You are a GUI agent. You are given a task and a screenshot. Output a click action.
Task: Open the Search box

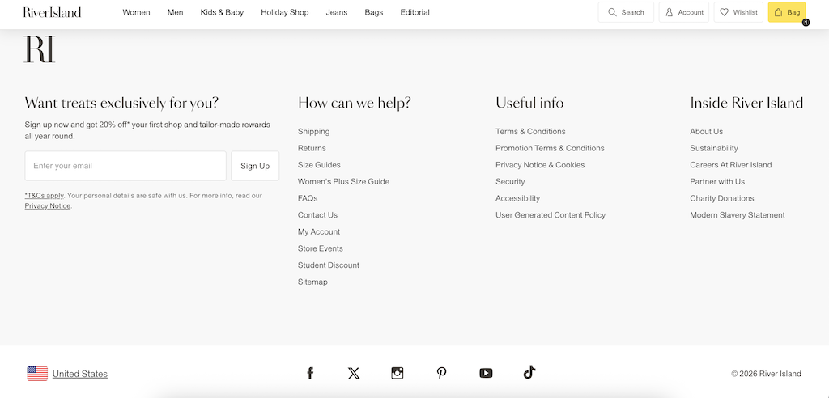point(626,12)
